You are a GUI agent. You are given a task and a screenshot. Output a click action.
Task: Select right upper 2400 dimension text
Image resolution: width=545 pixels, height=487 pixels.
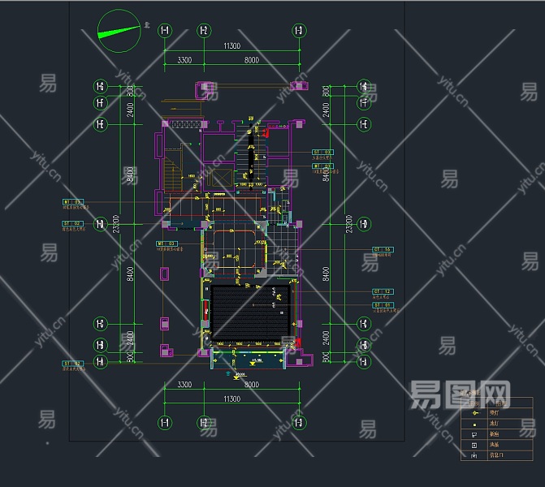point(326,110)
